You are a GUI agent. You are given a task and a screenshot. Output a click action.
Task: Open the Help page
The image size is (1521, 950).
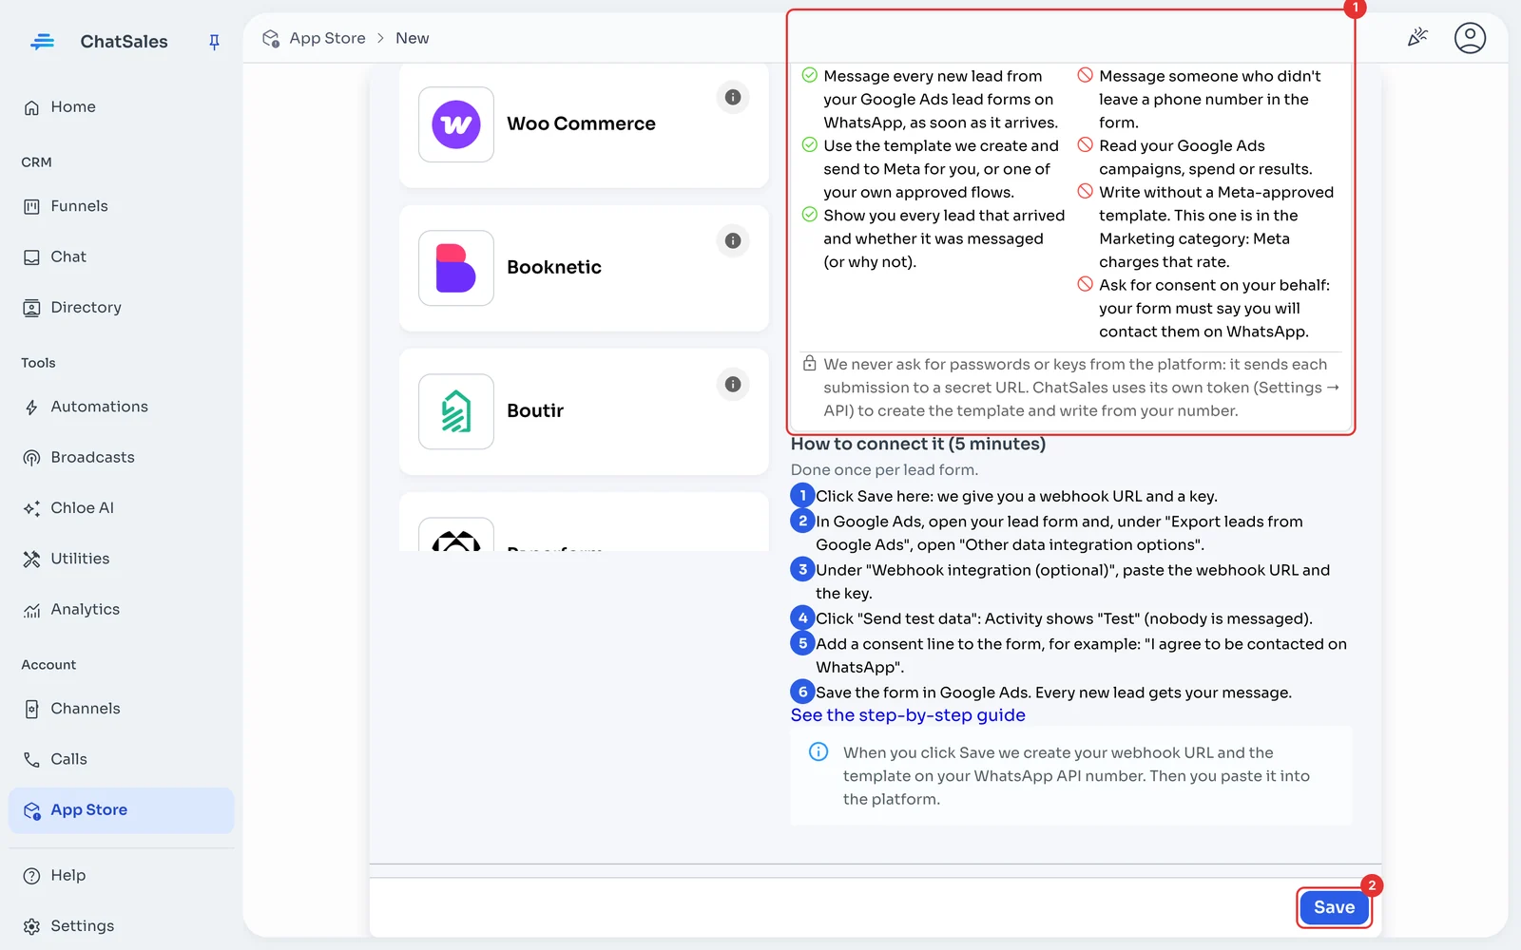(x=122, y=875)
